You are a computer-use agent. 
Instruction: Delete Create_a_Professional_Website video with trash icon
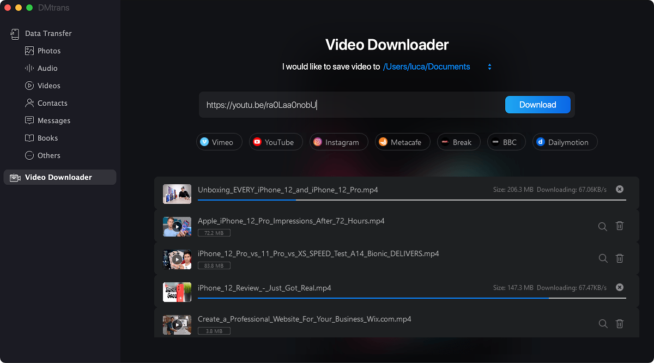620,323
